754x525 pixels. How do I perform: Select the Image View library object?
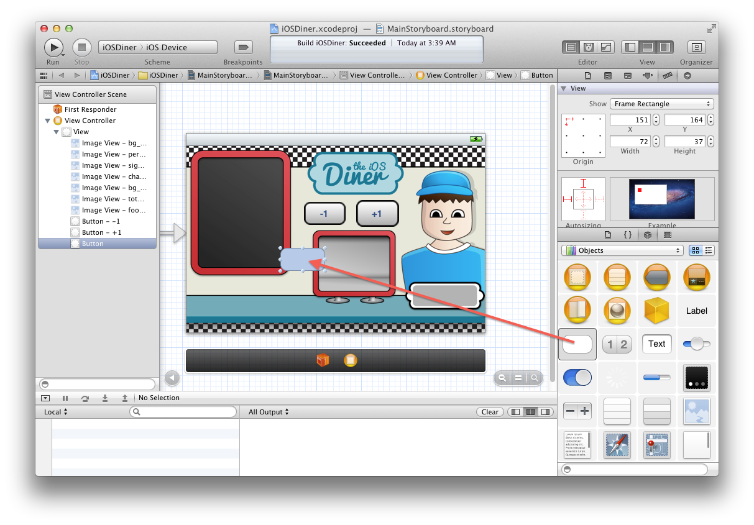tap(696, 411)
